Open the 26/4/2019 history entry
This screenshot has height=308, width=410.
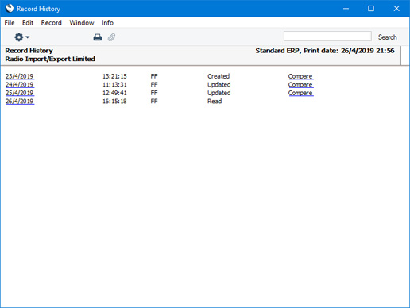[20, 102]
